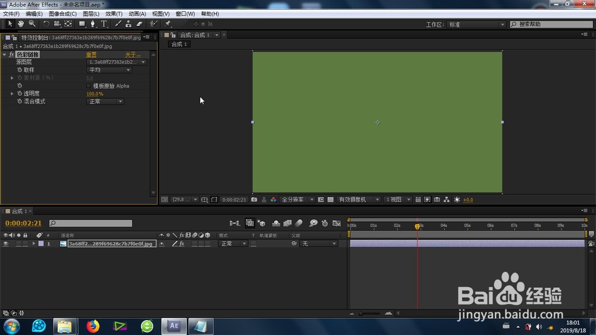Open the composition flowchart icon

point(446,200)
